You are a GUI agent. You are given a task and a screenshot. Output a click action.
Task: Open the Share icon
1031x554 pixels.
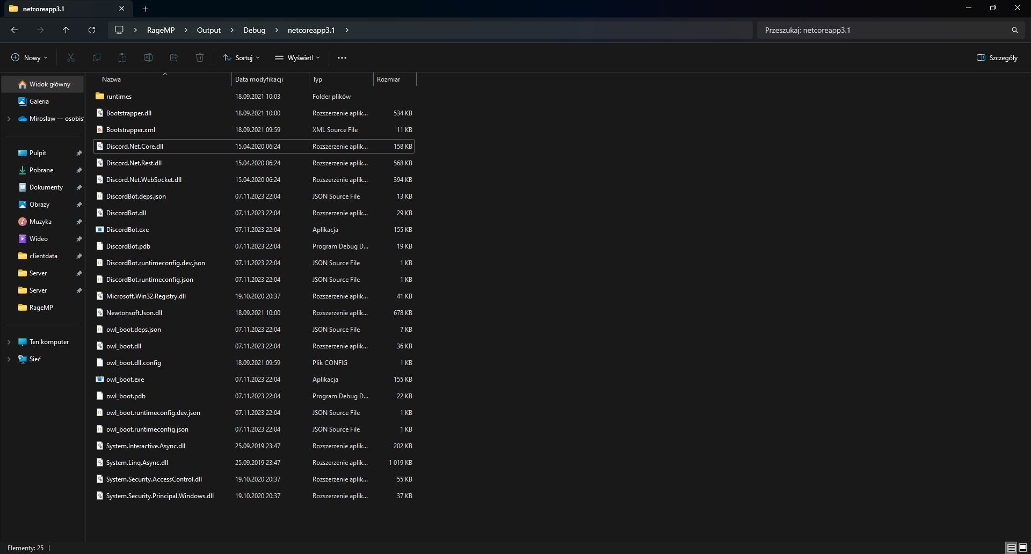pos(173,57)
